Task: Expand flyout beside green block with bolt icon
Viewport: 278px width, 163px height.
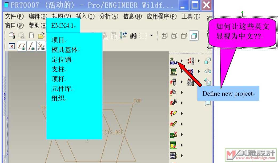Action: [182, 135]
